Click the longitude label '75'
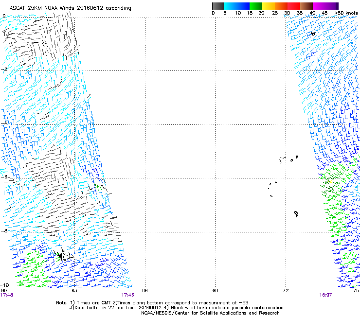 [x=356, y=291]
